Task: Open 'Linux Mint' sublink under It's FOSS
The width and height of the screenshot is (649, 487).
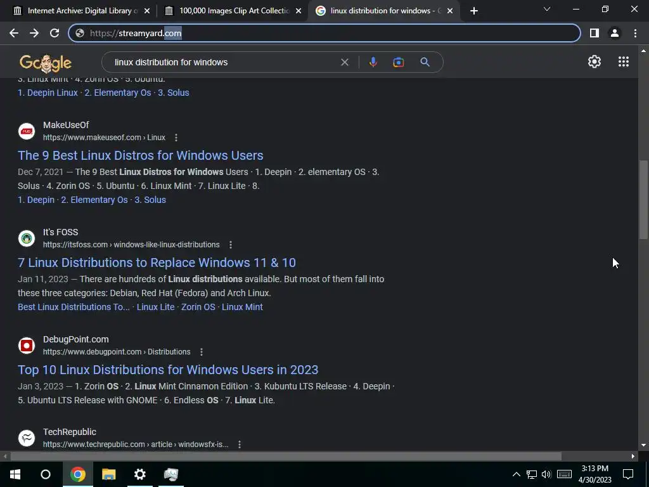Action: (x=242, y=308)
